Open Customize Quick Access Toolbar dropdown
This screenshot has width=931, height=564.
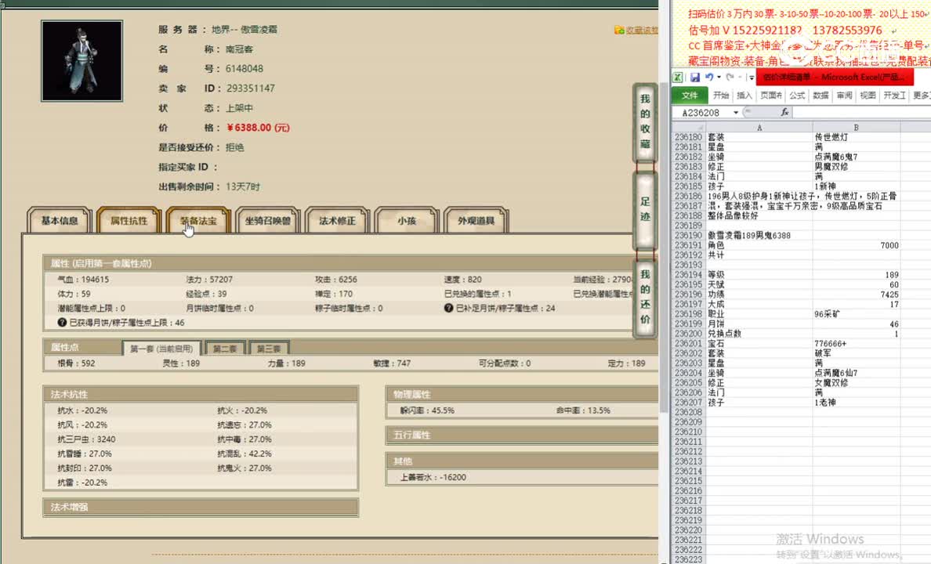(751, 78)
